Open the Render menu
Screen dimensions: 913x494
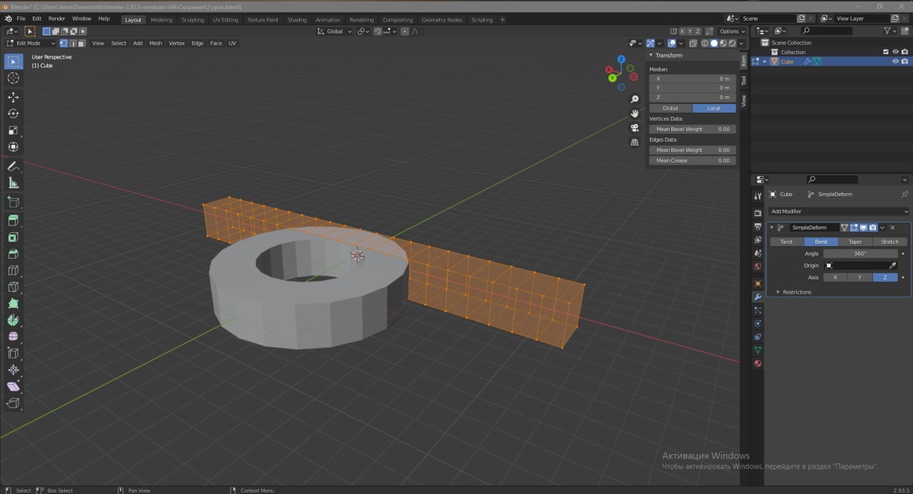point(56,19)
